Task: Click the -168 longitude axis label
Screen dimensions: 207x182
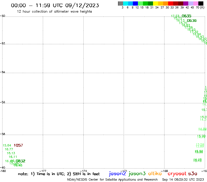Action: pos(164,171)
